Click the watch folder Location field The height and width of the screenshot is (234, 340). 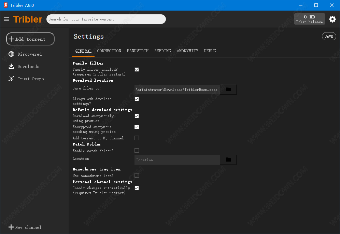pyautogui.click(x=177, y=160)
